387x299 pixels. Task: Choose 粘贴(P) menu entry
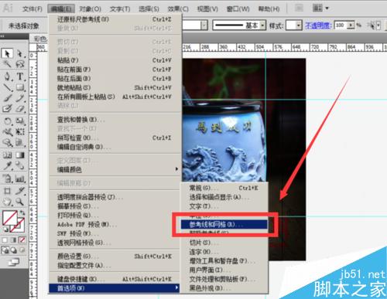(x=115, y=60)
